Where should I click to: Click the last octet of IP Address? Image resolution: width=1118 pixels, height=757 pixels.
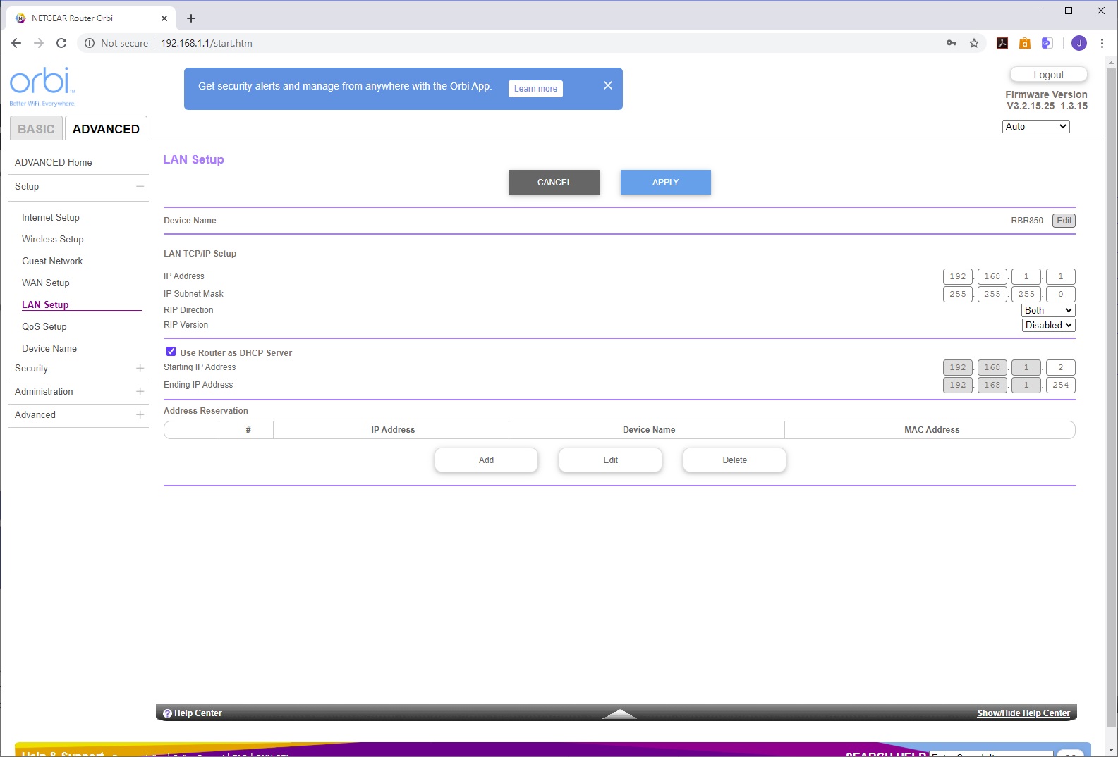tap(1061, 276)
